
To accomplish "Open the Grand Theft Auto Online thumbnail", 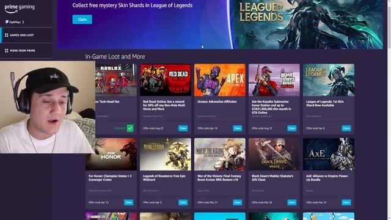I will pos(274,80).
